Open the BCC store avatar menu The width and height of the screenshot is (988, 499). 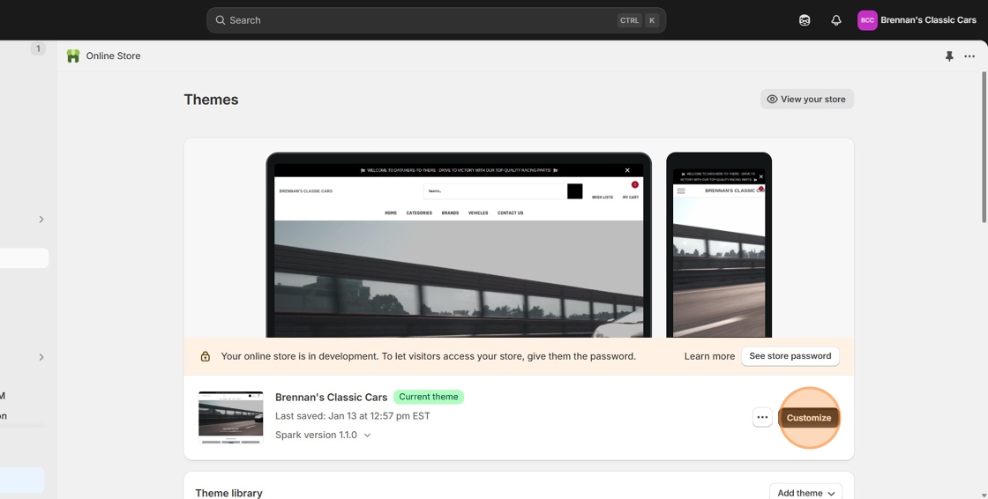(867, 20)
